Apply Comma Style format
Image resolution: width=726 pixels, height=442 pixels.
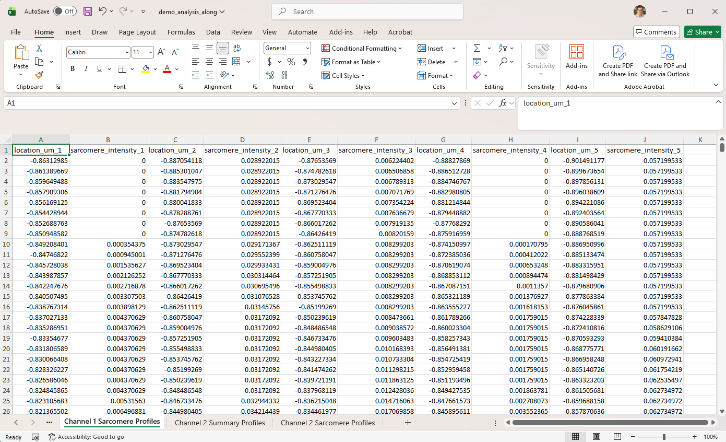305,62
